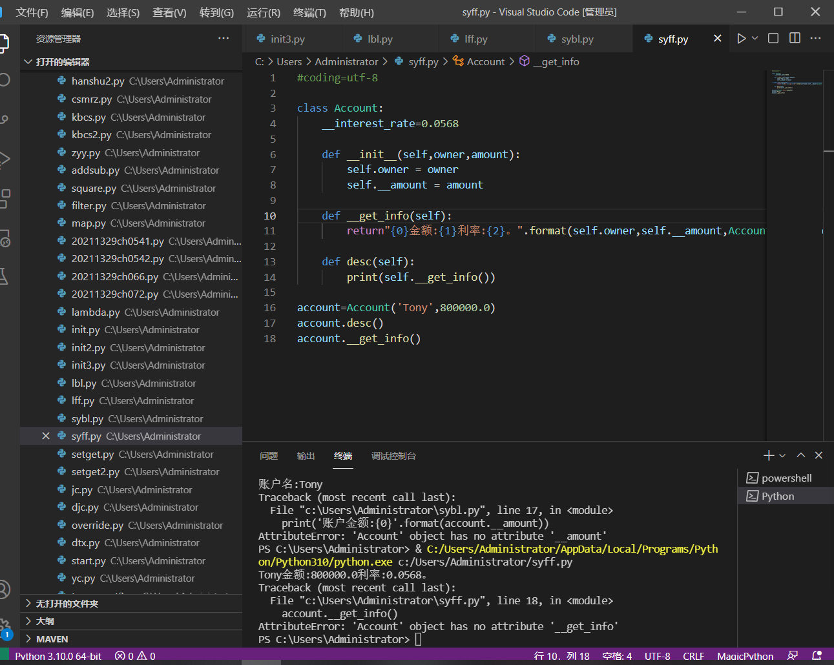Select the powershell terminal instance

point(786,478)
